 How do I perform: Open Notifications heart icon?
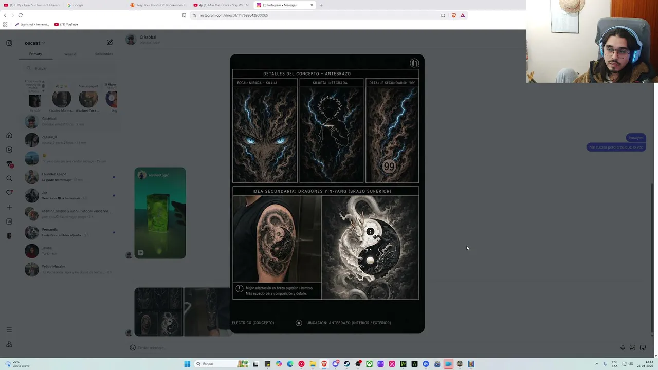9,193
